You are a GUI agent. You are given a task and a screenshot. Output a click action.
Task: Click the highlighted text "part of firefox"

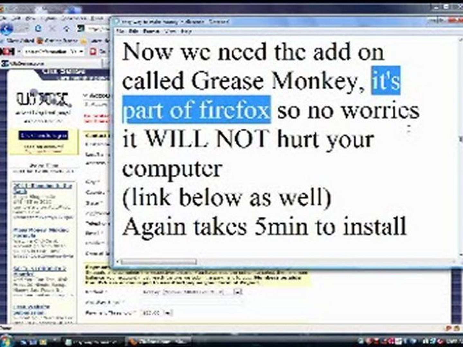click(196, 110)
